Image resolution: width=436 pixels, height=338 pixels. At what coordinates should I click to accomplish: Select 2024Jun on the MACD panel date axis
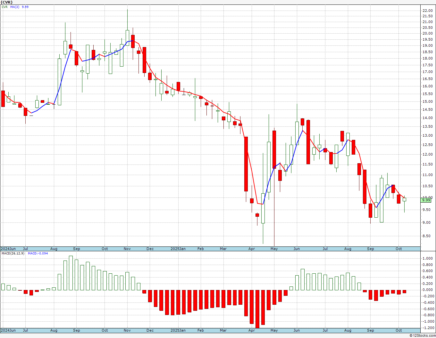[x=8, y=330]
